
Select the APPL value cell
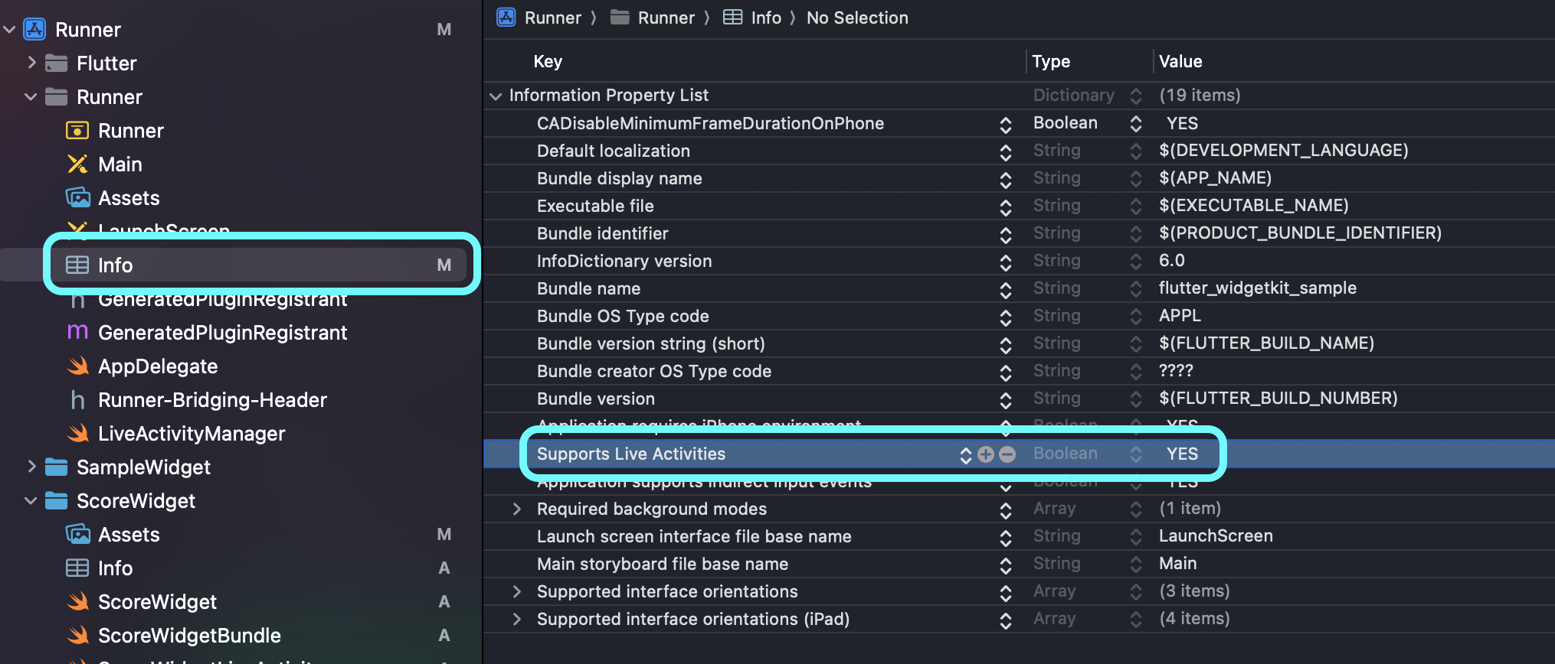(1180, 316)
